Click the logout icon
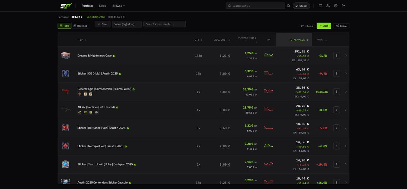Image resolution: width=407 pixels, height=189 pixels. point(343,6)
